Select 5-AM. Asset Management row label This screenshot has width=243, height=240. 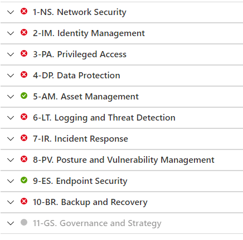click(86, 97)
